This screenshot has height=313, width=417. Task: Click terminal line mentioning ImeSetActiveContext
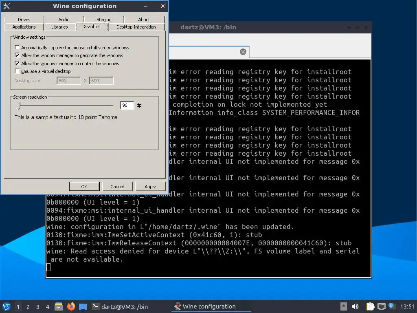coord(154,235)
